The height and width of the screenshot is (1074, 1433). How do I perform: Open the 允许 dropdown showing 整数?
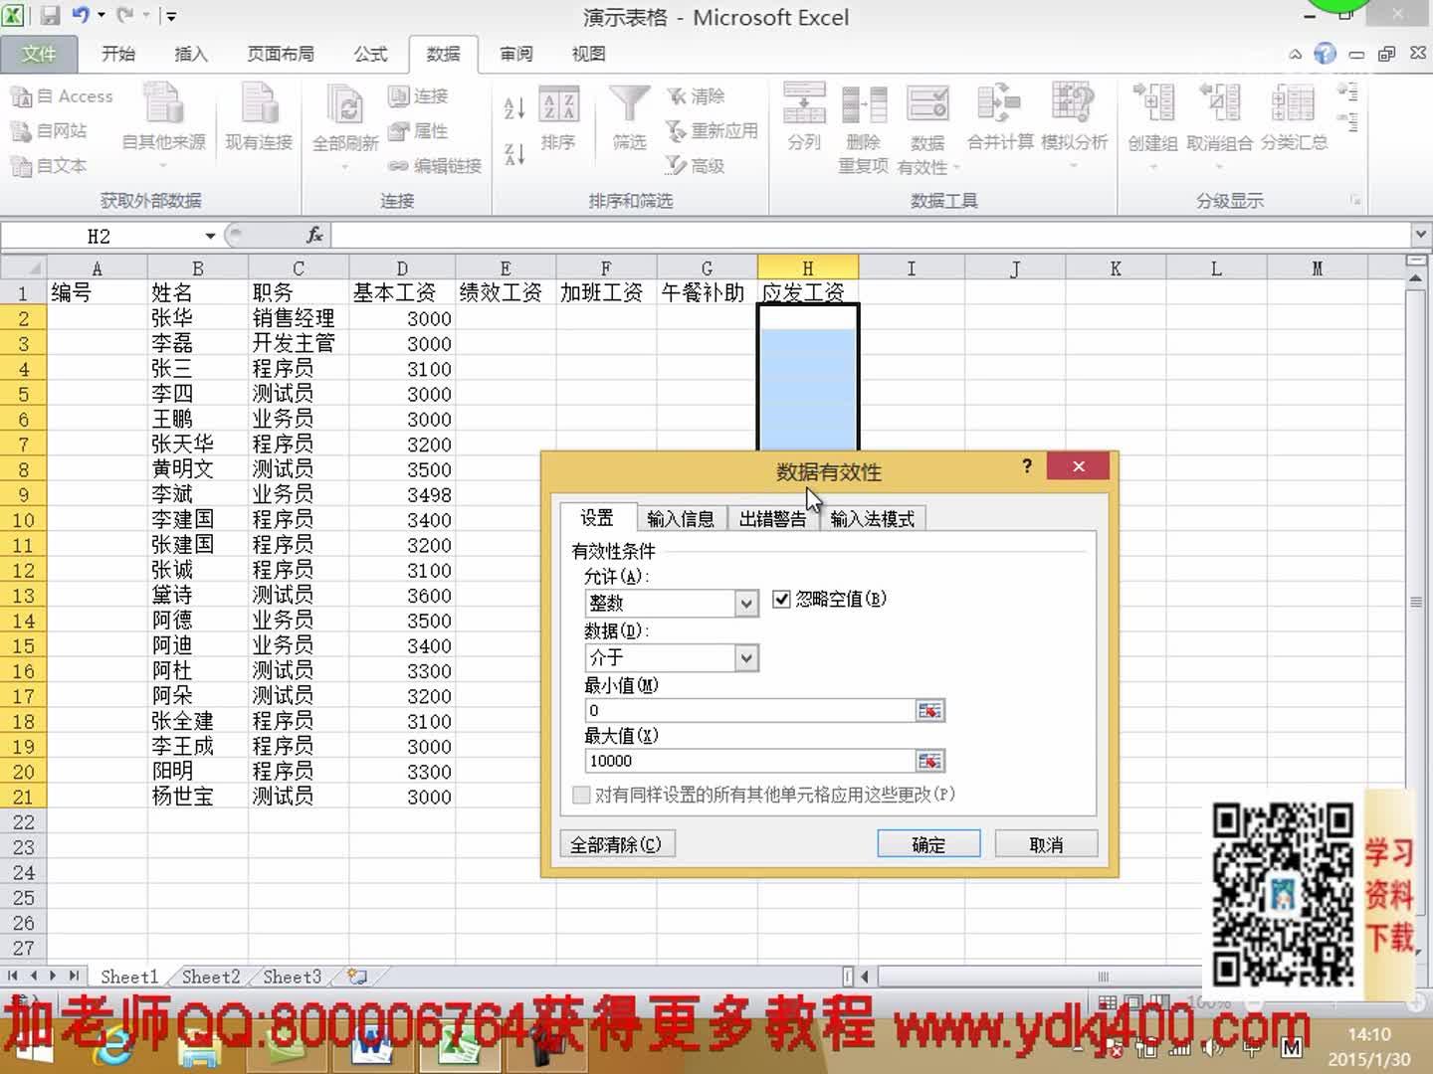click(x=746, y=603)
